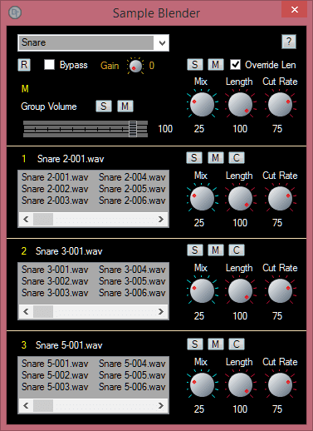Click the Mix knob of layer 3
This screenshot has height=431, width=313.
tap(202, 384)
